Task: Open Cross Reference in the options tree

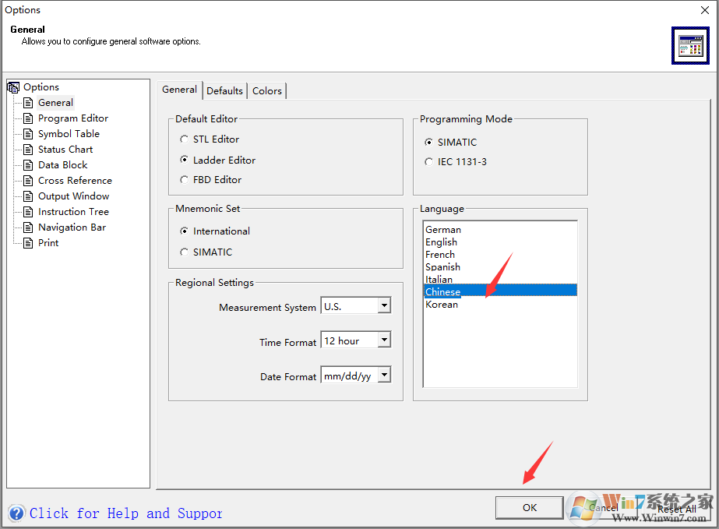Action: click(x=75, y=181)
